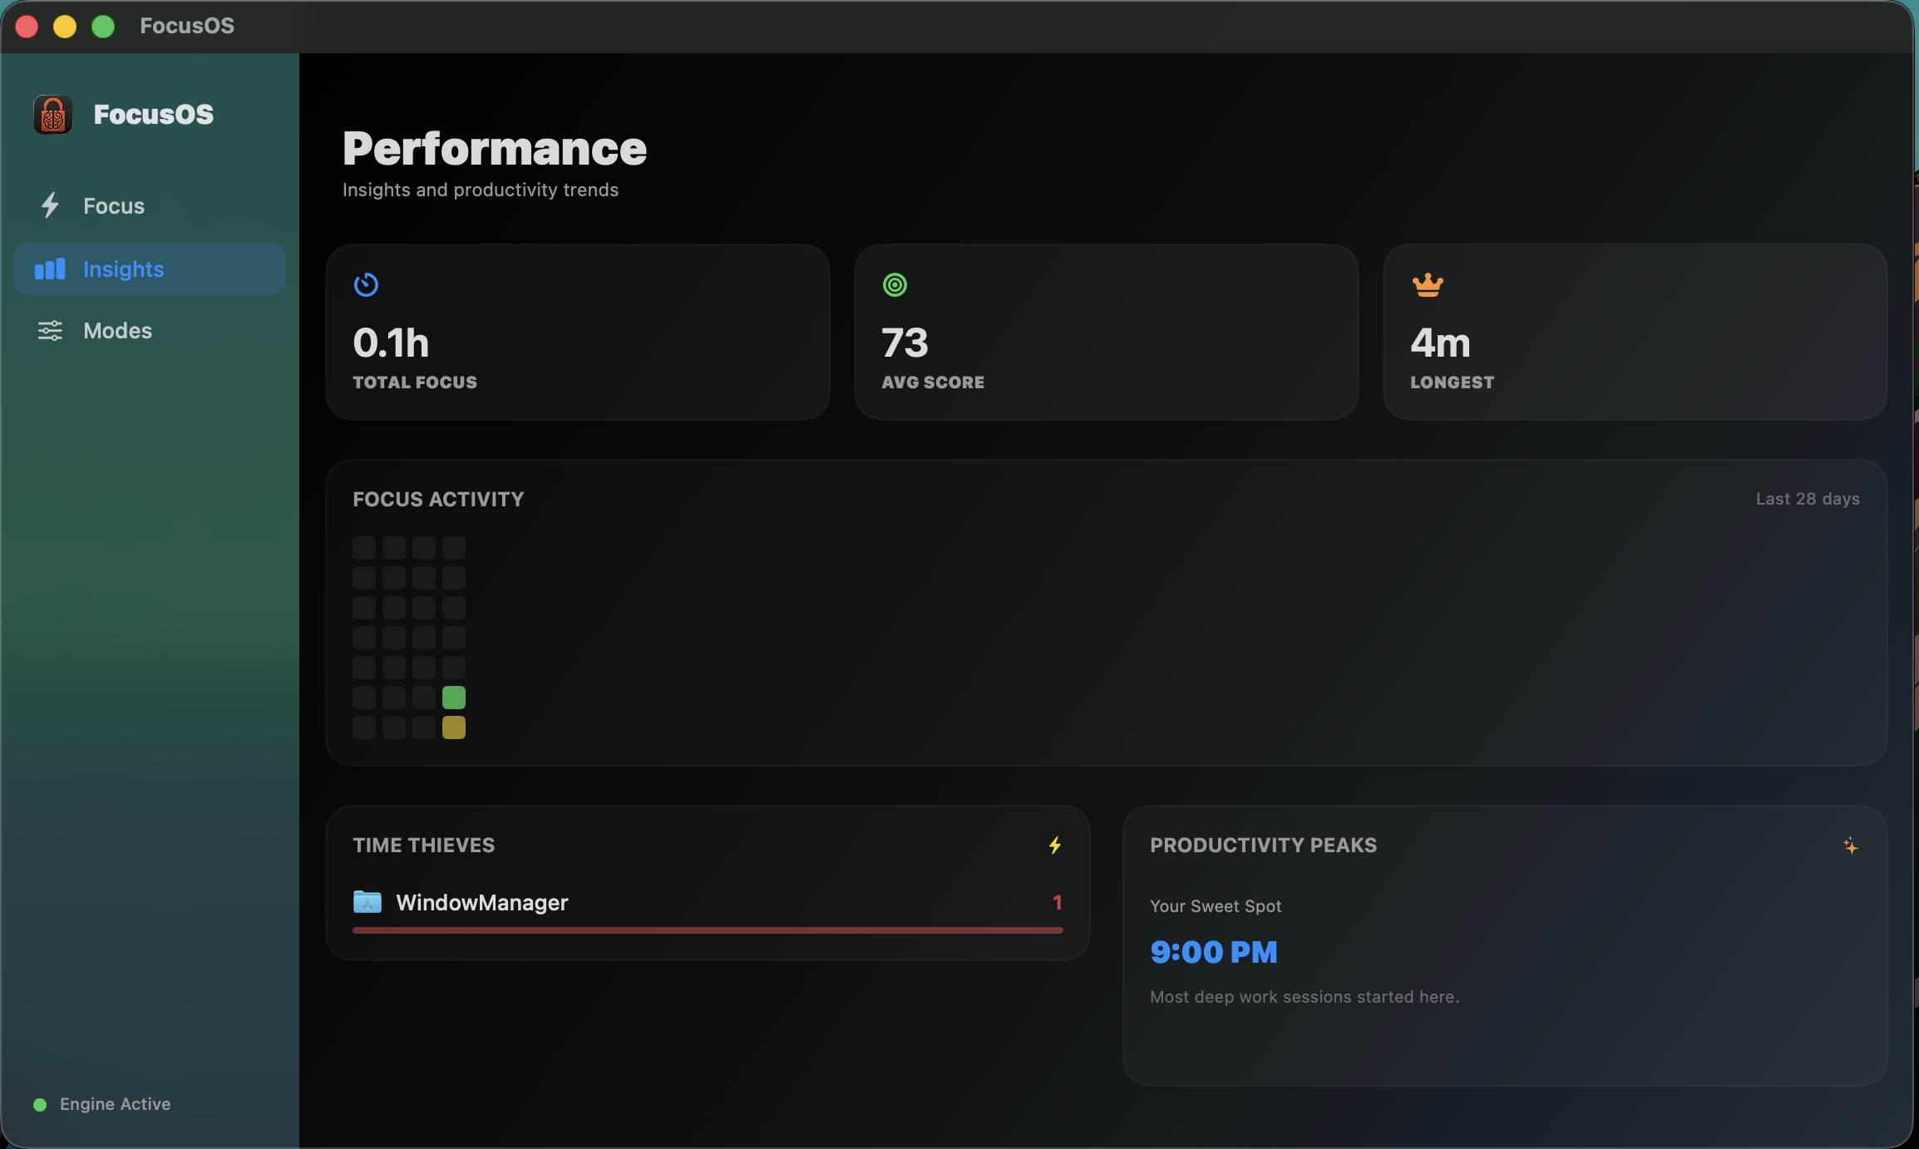Click the TOTAL FOCUS card label
The width and height of the screenshot is (1919, 1149).
tap(415, 382)
